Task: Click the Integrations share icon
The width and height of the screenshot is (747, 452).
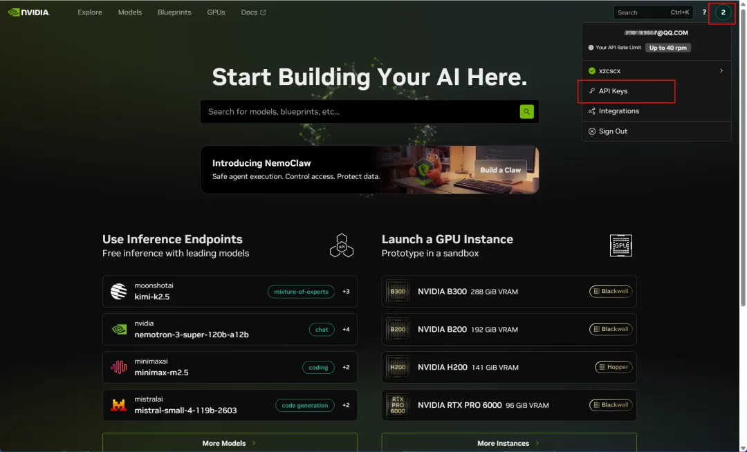Action: click(x=591, y=111)
